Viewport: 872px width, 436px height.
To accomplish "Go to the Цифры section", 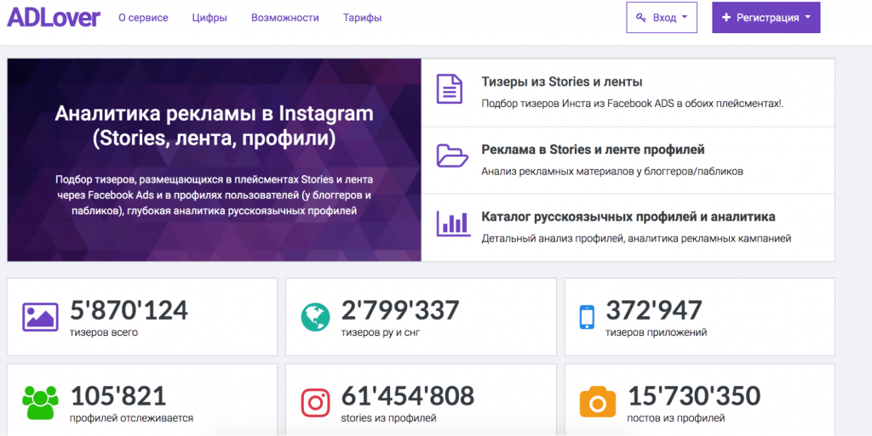I will (x=209, y=18).
